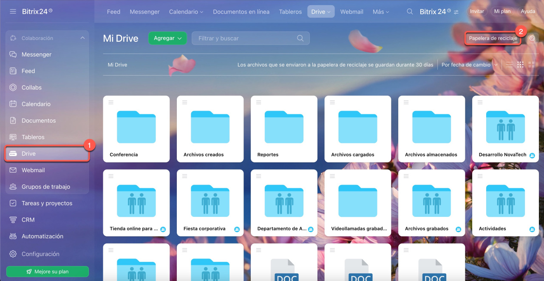
Task: Open the Archivos grabados folder
Action: 431,203
